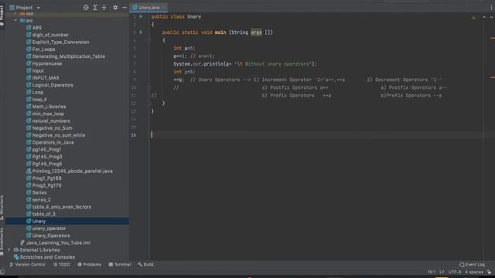This screenshot has height=278, width=495.
Task: Open Negetive_no_Sum class
Action: [52, 128]
